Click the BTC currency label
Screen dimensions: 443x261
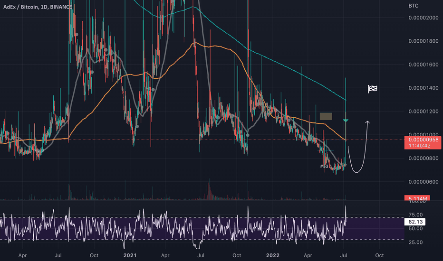(414, 6)
